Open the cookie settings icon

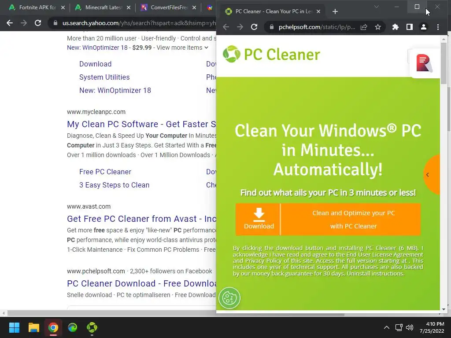pos(229,298)
